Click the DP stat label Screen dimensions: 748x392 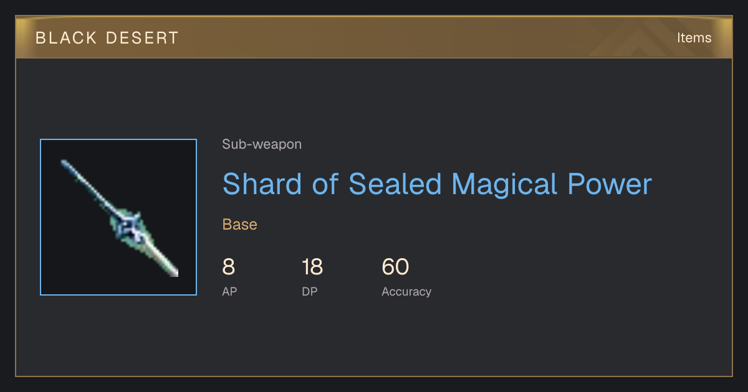310,291
